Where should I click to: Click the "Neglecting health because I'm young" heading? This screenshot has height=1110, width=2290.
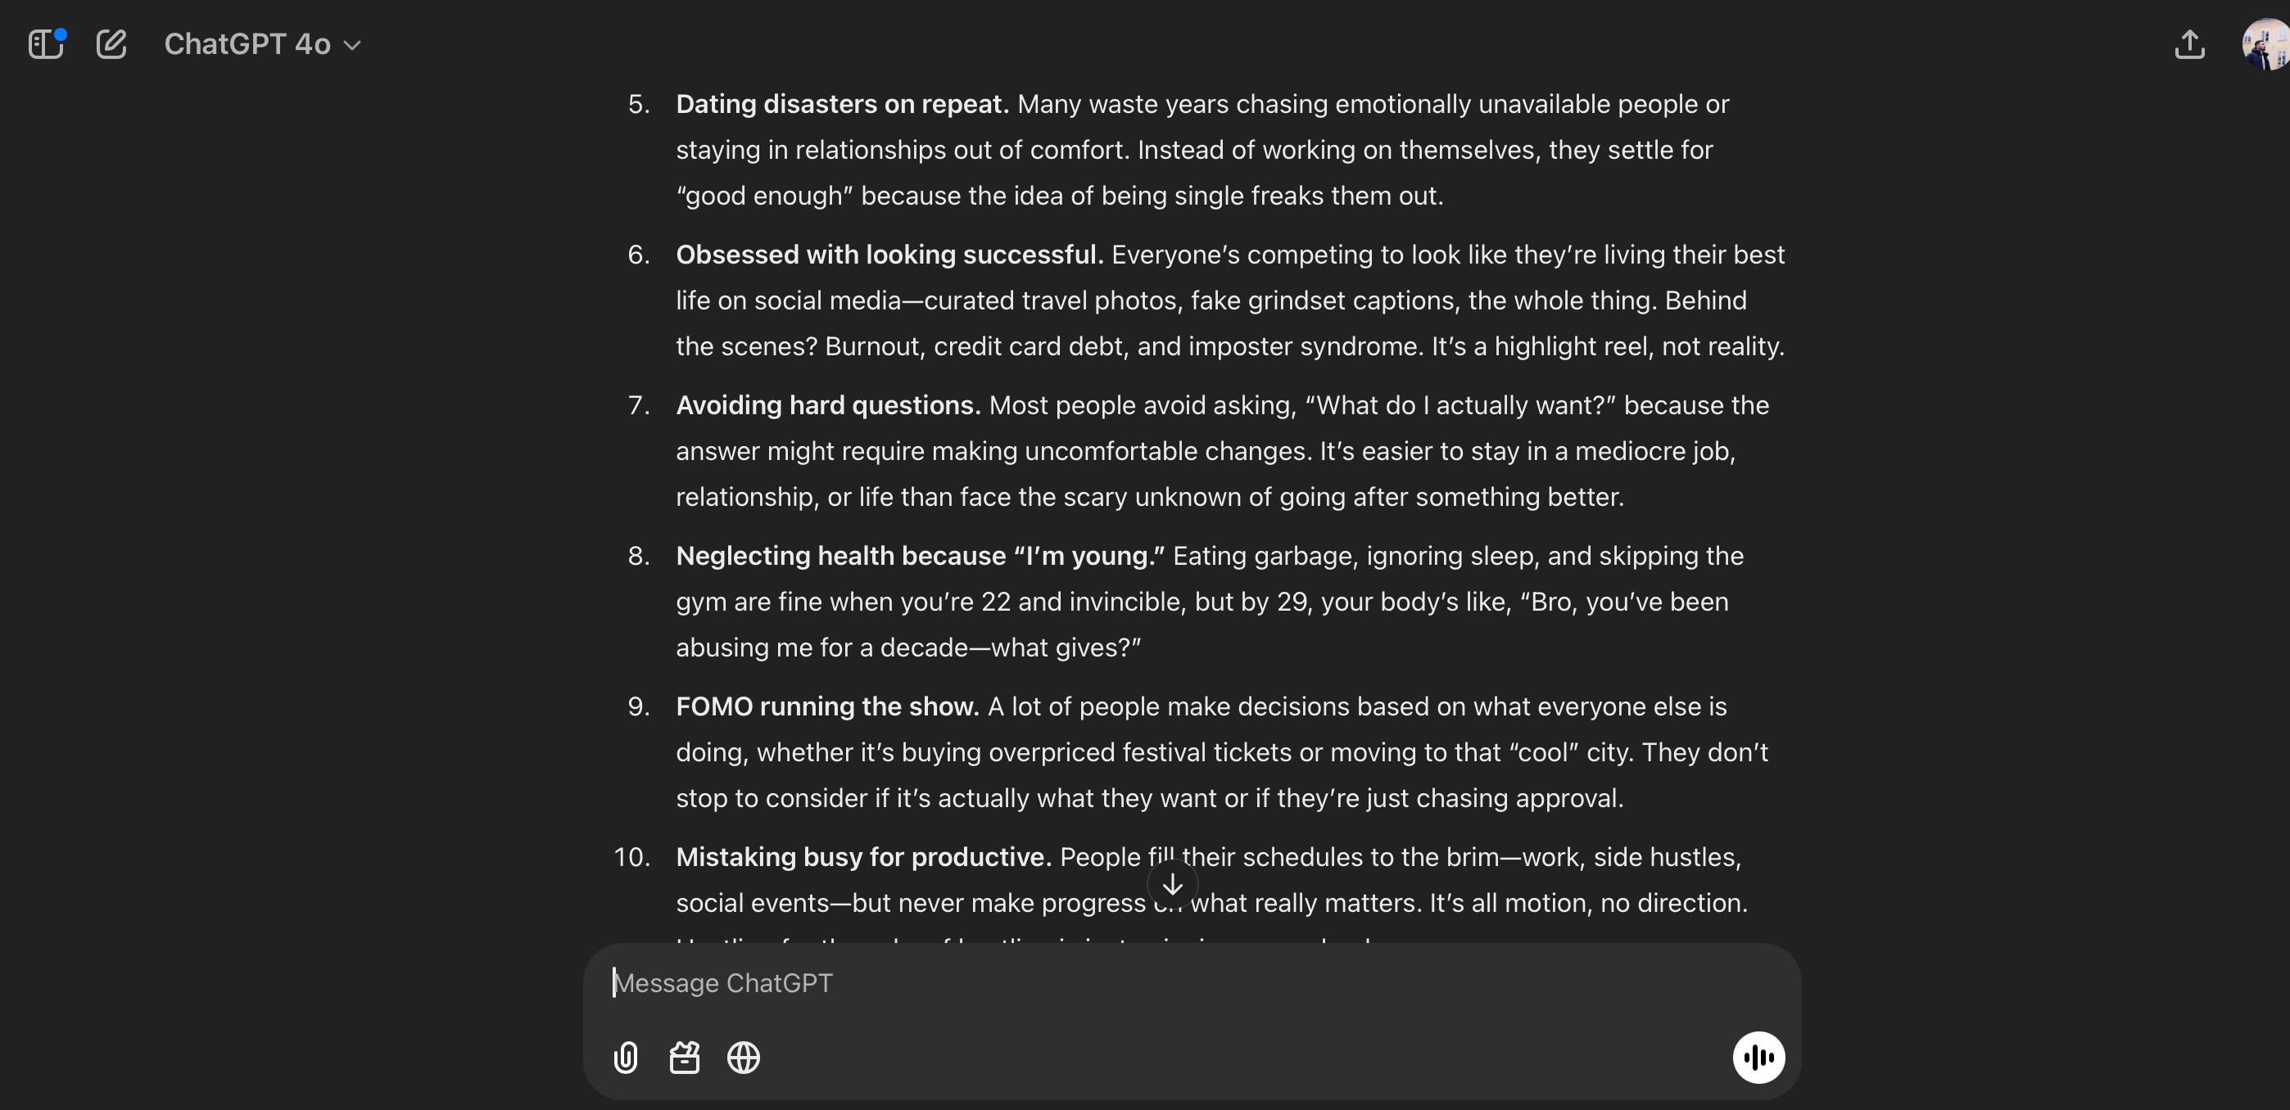coord(919,557)
